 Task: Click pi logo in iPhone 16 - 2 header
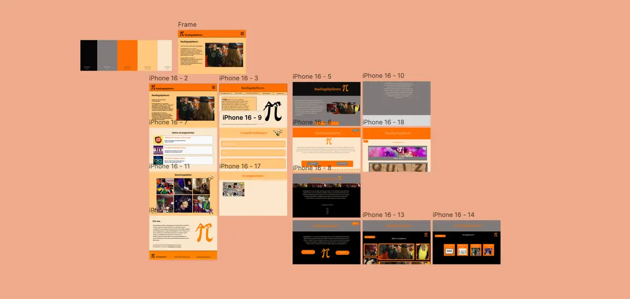[153, 87]
